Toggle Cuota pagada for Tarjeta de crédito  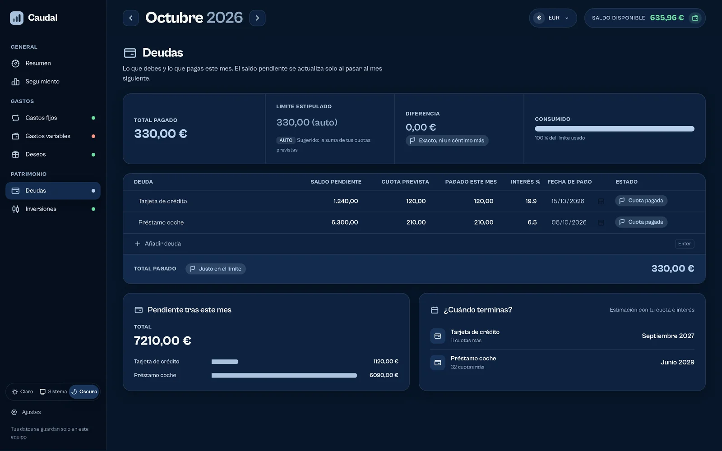(x=641, y=201)
